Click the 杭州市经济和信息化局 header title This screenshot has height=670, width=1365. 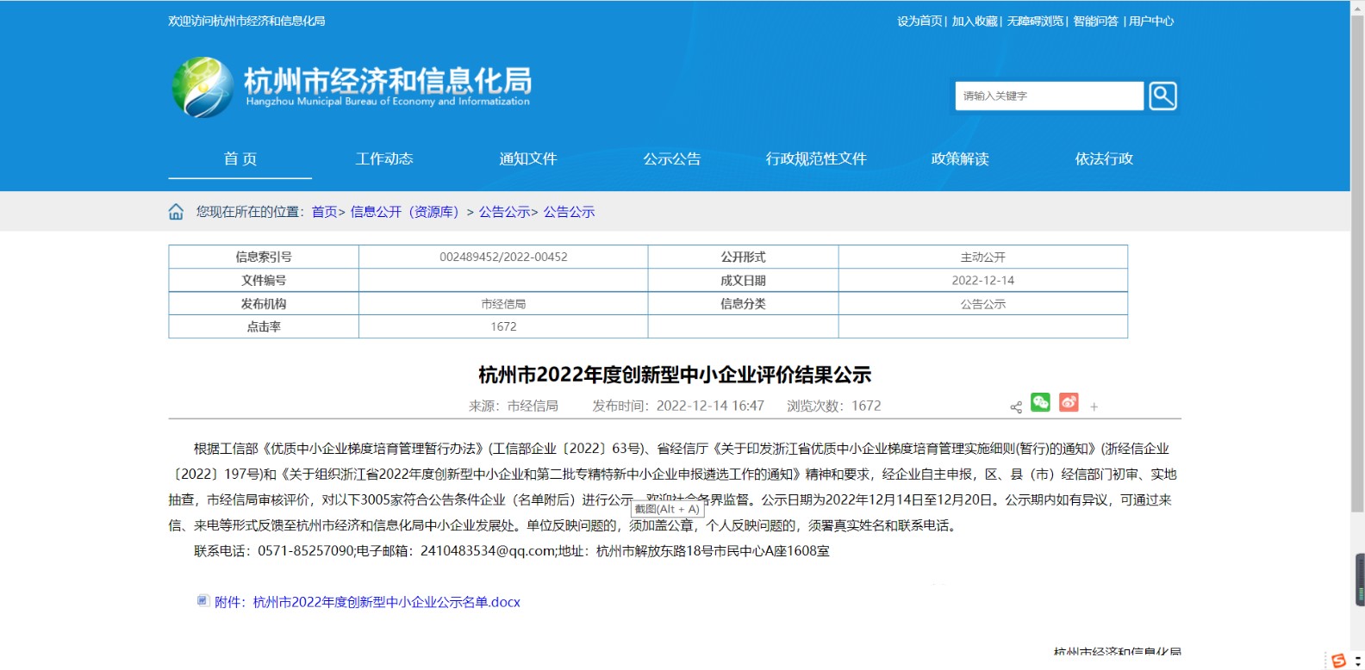click(388, 80)
